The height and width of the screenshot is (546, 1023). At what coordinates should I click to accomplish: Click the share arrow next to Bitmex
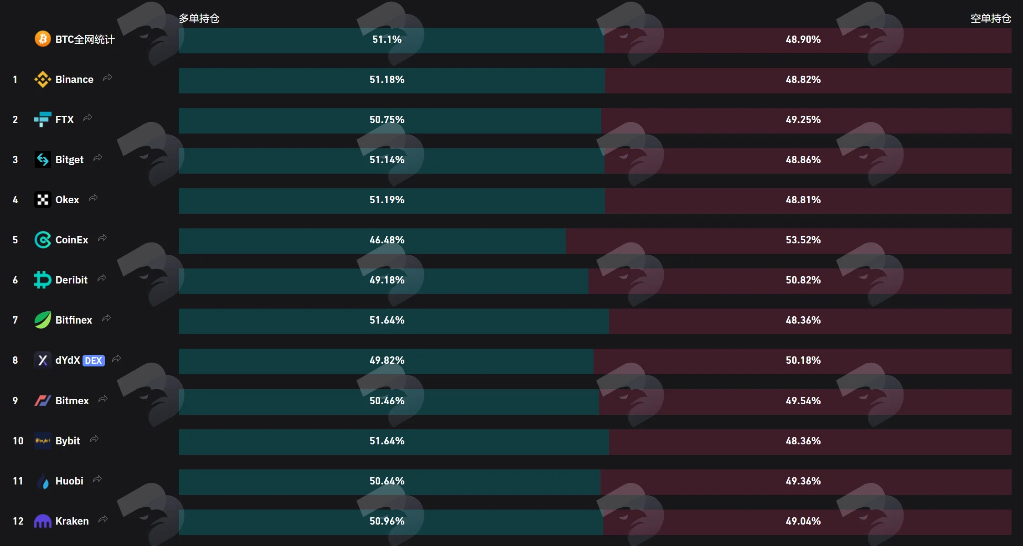pyautogui.click(x=103, y=399)
